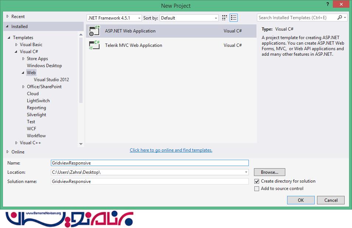Viewport: 352px width, 228px height.
Task: Click the Cancel button
Action: click(331, 200)
